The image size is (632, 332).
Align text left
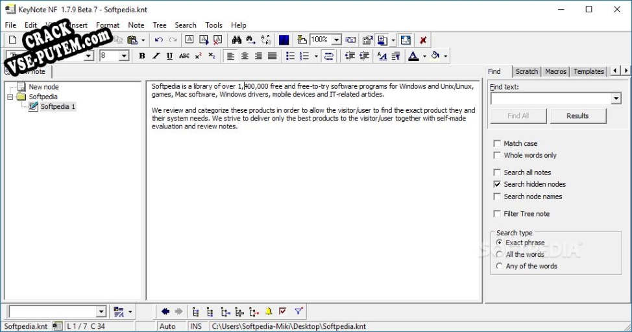pyautogui.click(x=230, y=56)
